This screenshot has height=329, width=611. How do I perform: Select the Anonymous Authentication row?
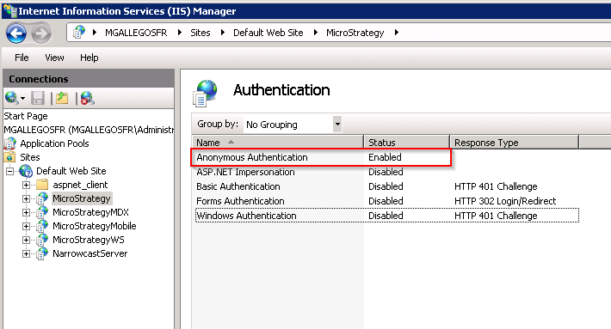(321, 157)
